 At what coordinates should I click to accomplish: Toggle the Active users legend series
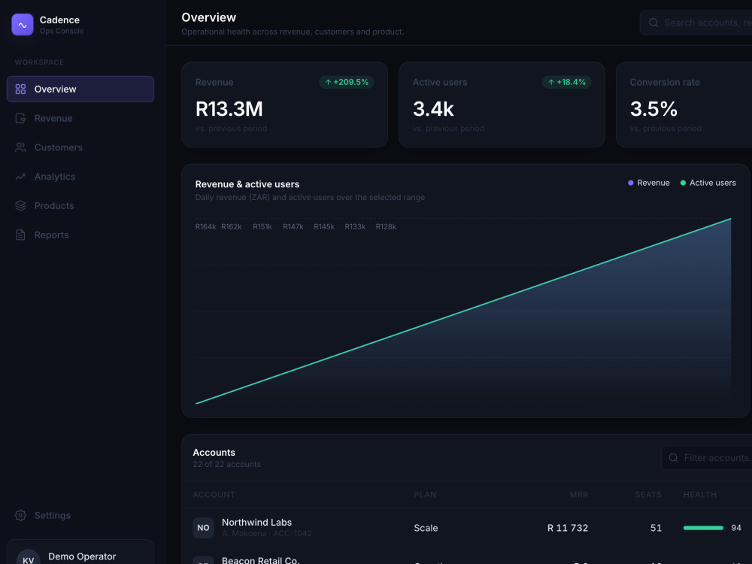tap(708, 183)
